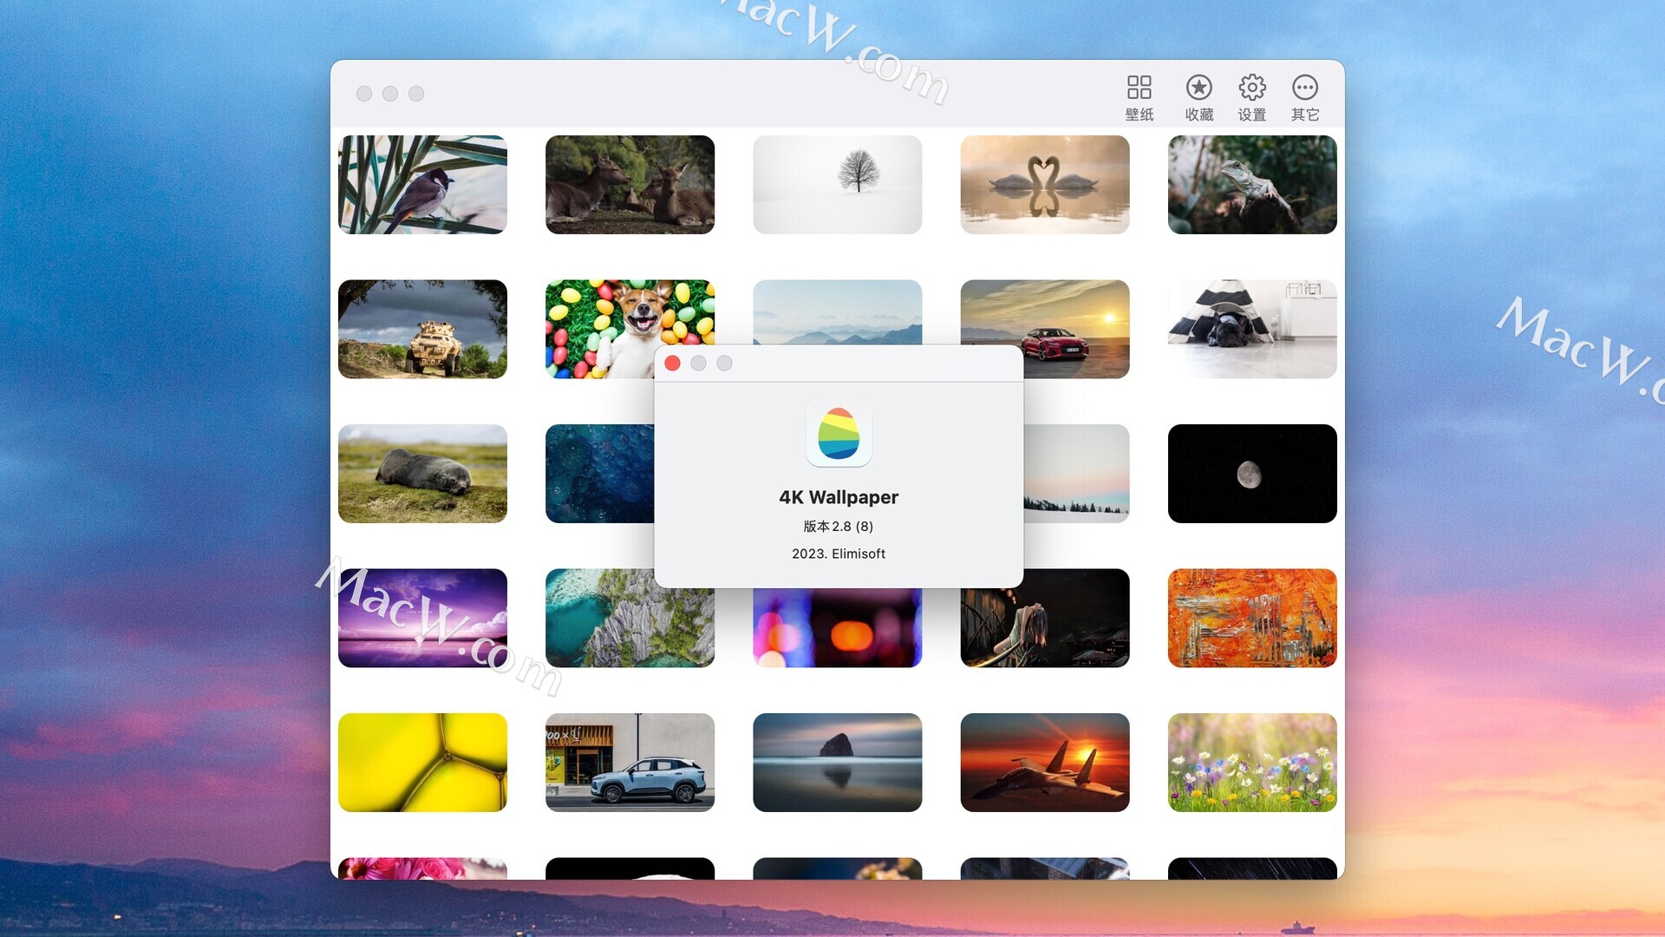Open the 壁纸 wallpaper grid view
The height and width of the screenshot is (937, 1665).
click(x=1139, y=97)
